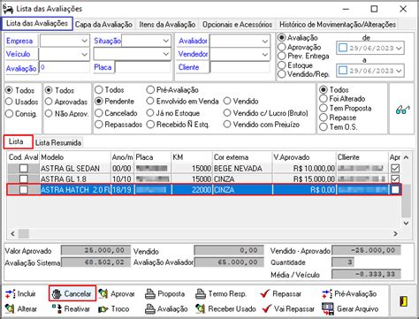Select the Tem Proposta radio option

pyautogui.click(x=324, y=108)
